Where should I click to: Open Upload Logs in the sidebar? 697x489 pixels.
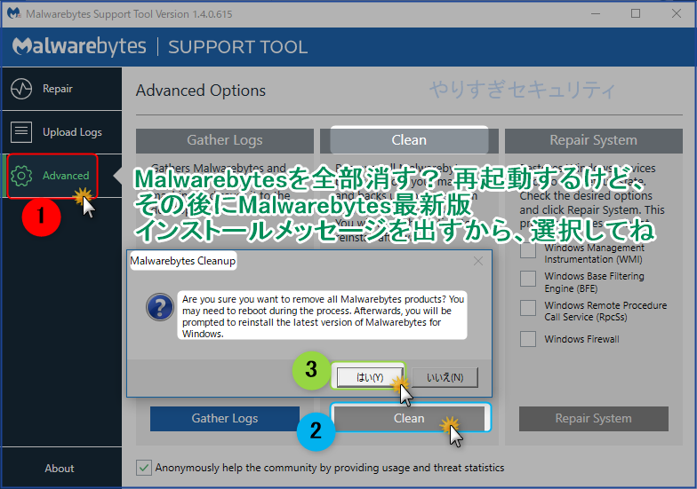pos(62,132)
